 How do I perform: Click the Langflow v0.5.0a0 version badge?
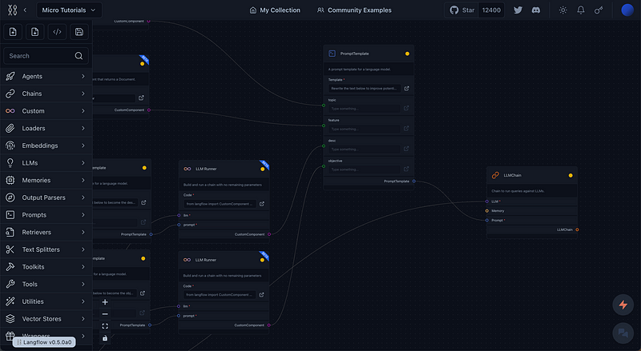coord(45,341)
